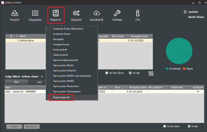Click the Rapport book icon

[x=56, y=14]
